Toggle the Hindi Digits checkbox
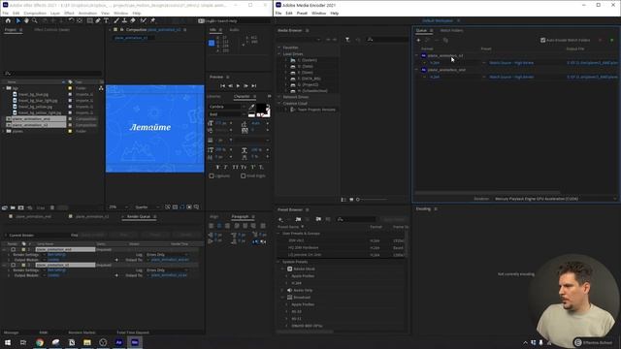The width and height of the screenshot is (621, 349). tap(243, 175)
